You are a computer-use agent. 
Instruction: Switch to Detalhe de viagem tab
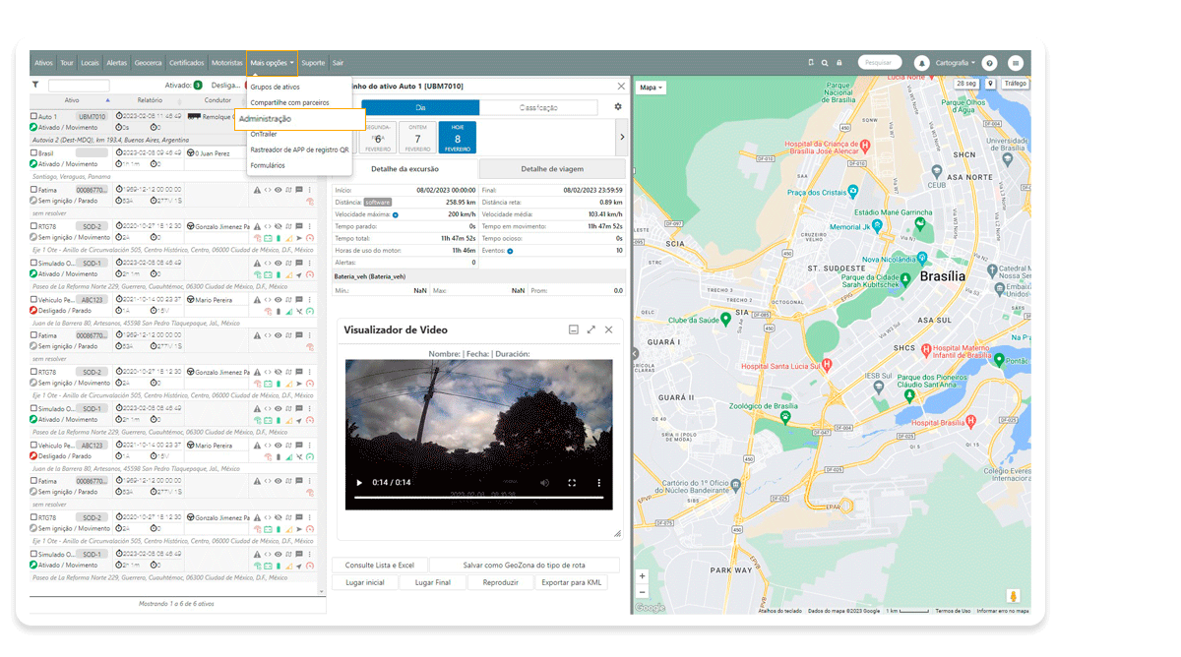point(552,169)
